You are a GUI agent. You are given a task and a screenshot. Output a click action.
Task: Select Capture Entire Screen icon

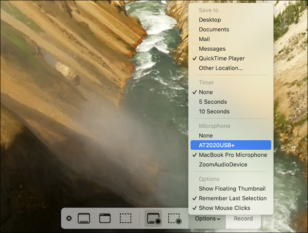click(x=84, y=218)
